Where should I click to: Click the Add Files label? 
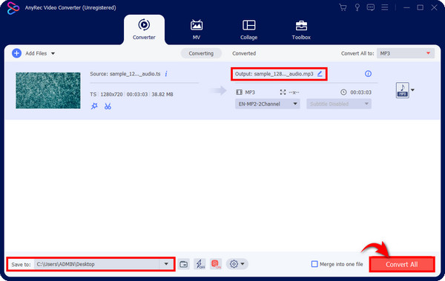click(x=36, y=53)
